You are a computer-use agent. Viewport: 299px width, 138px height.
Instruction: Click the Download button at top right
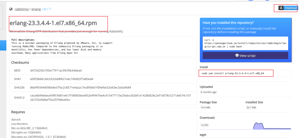[x=288, y=8]
